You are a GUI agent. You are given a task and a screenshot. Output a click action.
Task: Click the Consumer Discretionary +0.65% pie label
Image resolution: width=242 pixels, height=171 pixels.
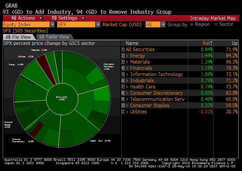(23, 141)
